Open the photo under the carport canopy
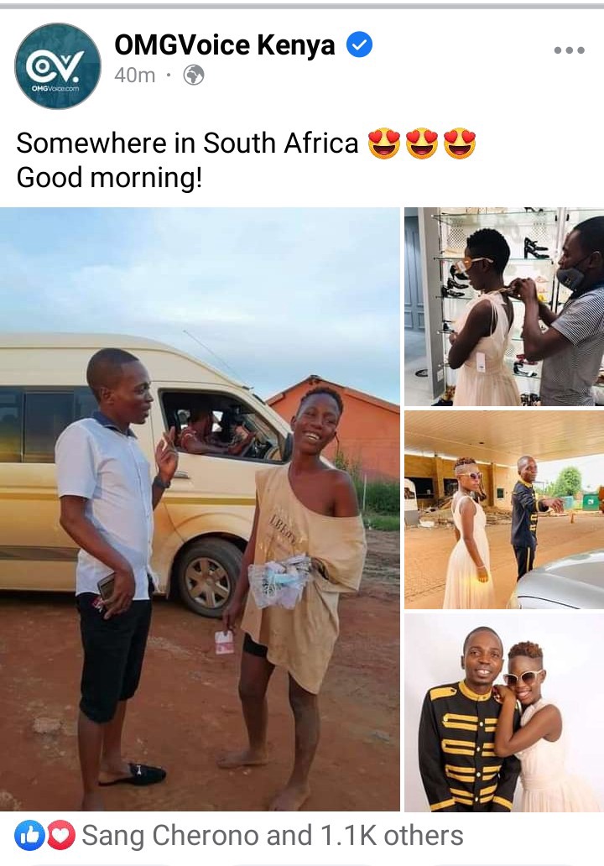604x866 pixels. [504, 509]
